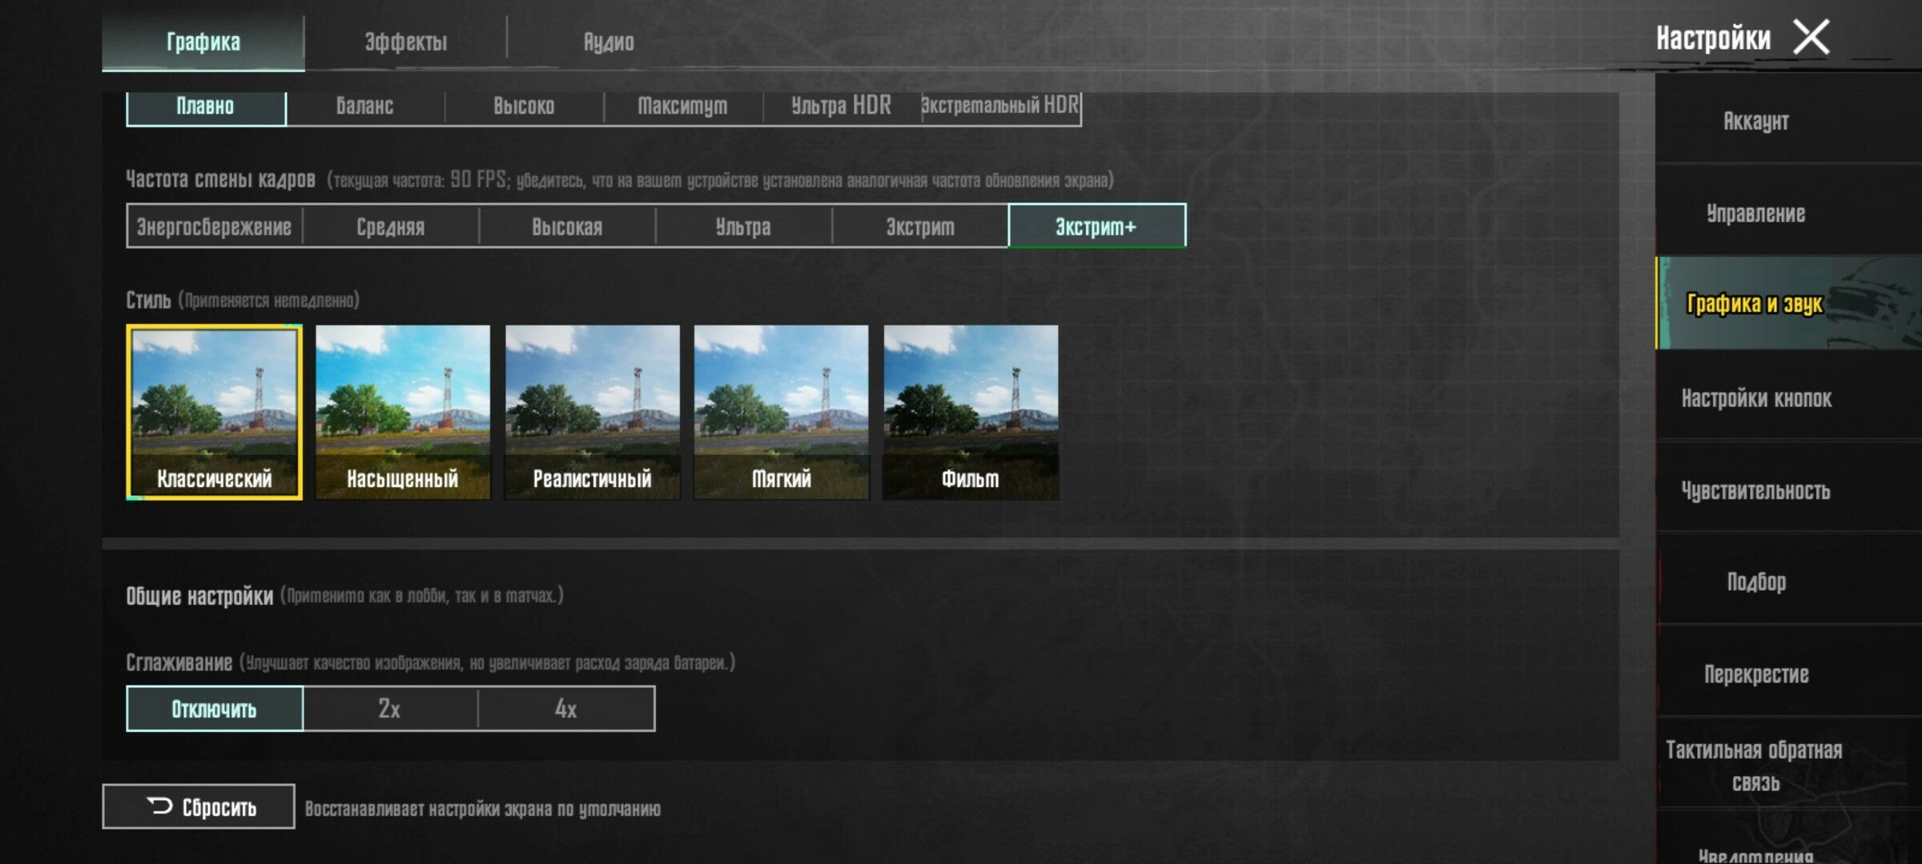Click the Частота смены кадров label
This screenshot has width=1922, height=864.
(x=220, y=179)
